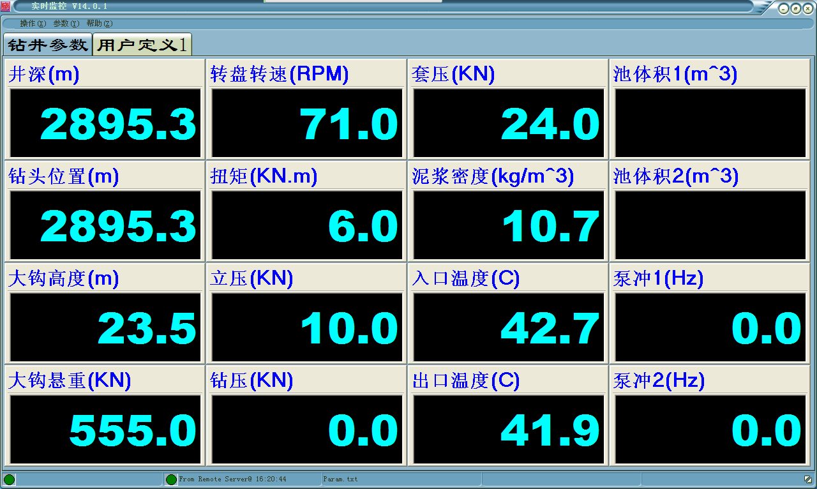Screen dimensions: 817x489
Task: Select the 泵冲2(Hz) label
Action: coord(659,381)
